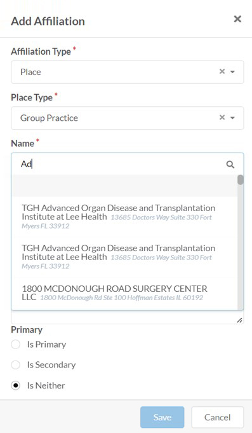Select first TGH Advanced Organ Disease result
Viewport: 252px width, 433px height.
click(x=124, y=216)
